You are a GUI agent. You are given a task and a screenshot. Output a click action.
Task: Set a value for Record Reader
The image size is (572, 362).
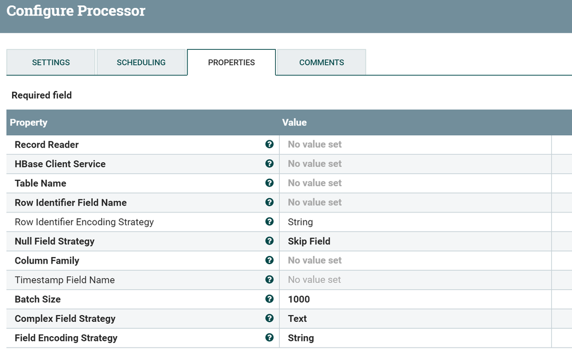315,144
